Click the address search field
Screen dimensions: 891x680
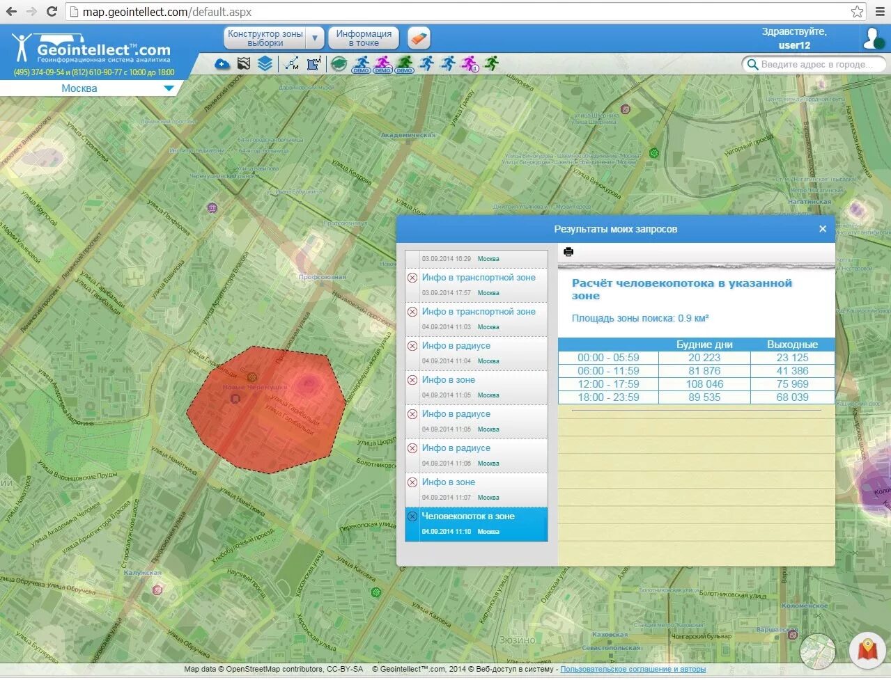point(814,64)
